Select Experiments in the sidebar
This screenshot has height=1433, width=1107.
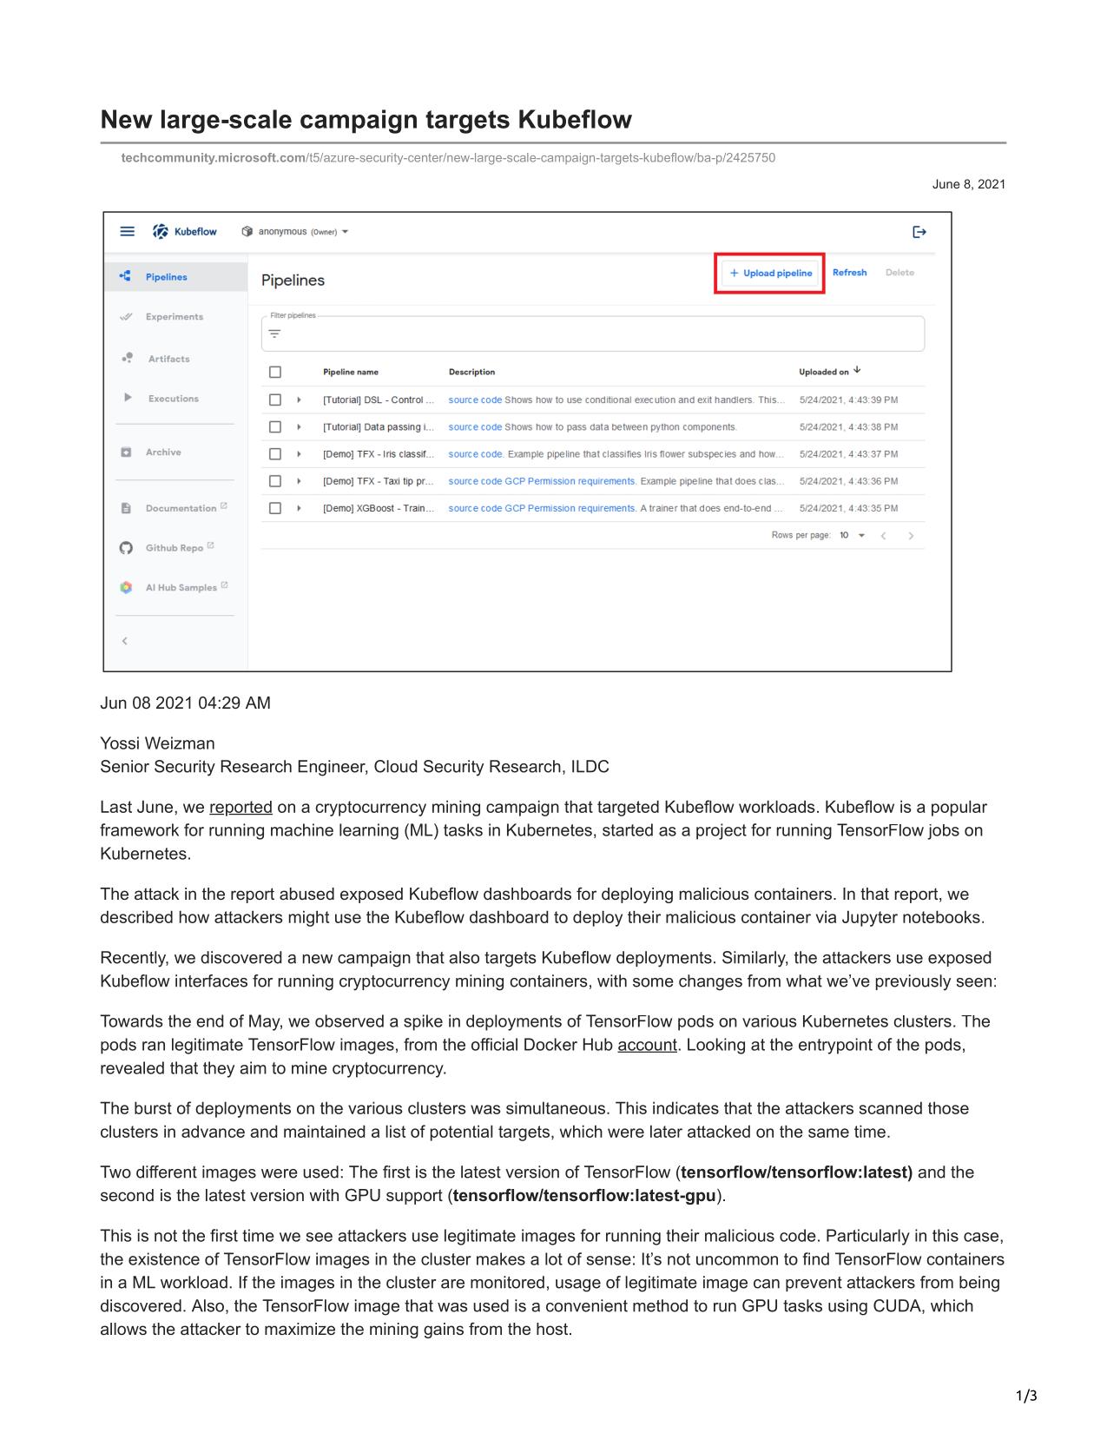coord(175,317)
